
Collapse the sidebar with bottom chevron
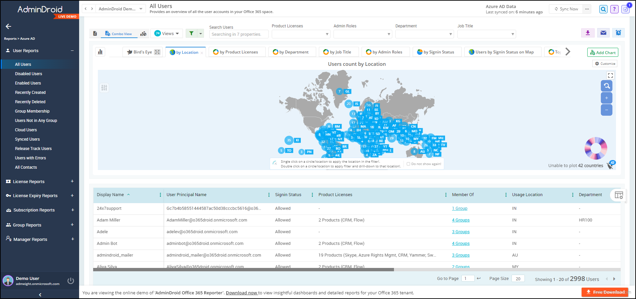40,295
